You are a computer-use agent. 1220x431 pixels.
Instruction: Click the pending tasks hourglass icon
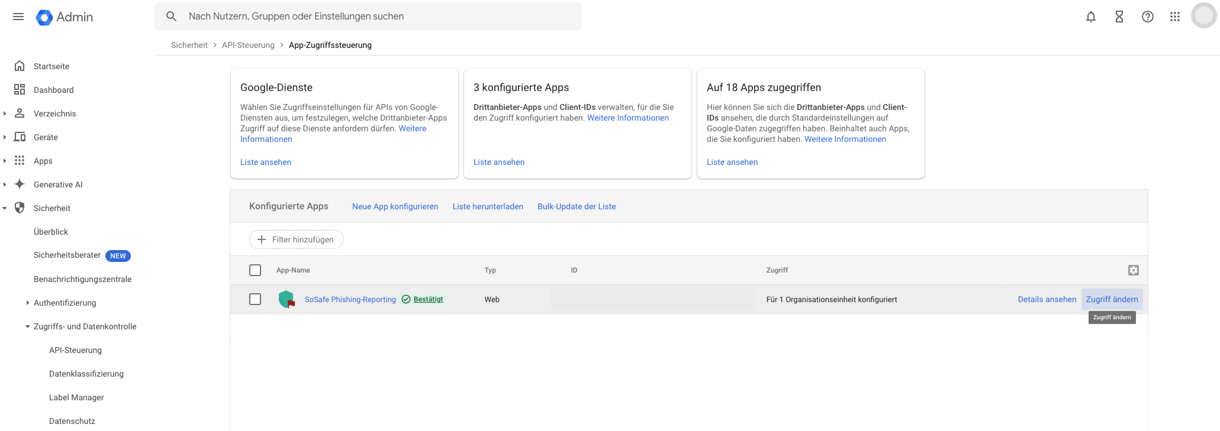click(1119, 17)
